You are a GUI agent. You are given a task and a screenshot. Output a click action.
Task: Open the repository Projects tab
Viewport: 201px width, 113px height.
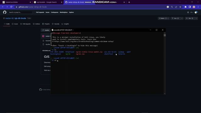[46, 24]
